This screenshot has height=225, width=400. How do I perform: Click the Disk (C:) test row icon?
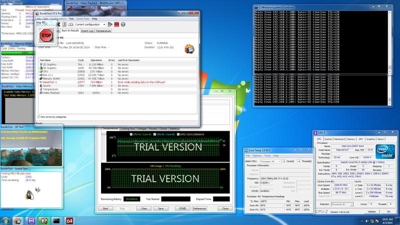[x=41, y=75]
